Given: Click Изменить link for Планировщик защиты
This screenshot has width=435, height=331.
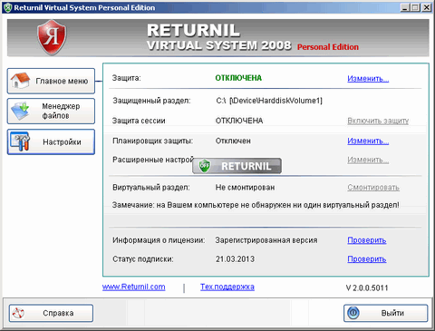Looking at the screenshot, I should (368, 141).
